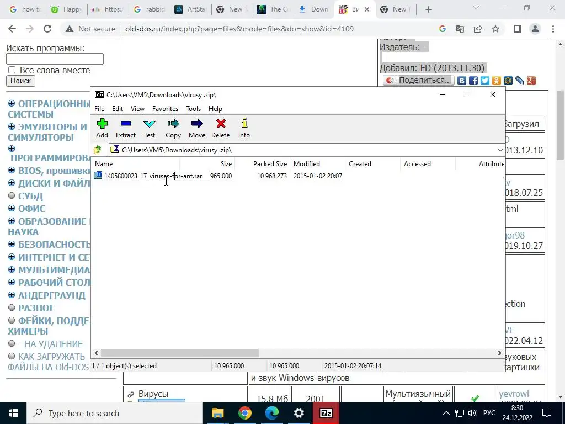The image size is (565, 424).
Task: Open the '--НА УДАЛЕНИЕ' link
Action: tap(50, 344)
